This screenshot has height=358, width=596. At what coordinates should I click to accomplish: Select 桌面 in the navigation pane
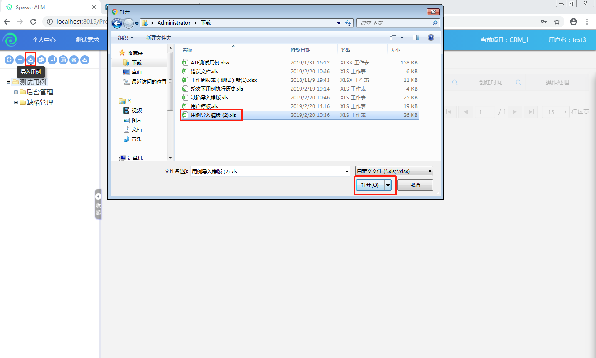(136, 72)
